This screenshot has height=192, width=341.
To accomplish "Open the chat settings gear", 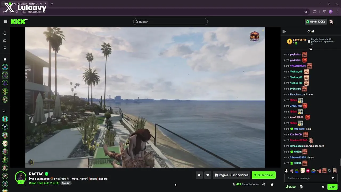I will click(323, 187).
